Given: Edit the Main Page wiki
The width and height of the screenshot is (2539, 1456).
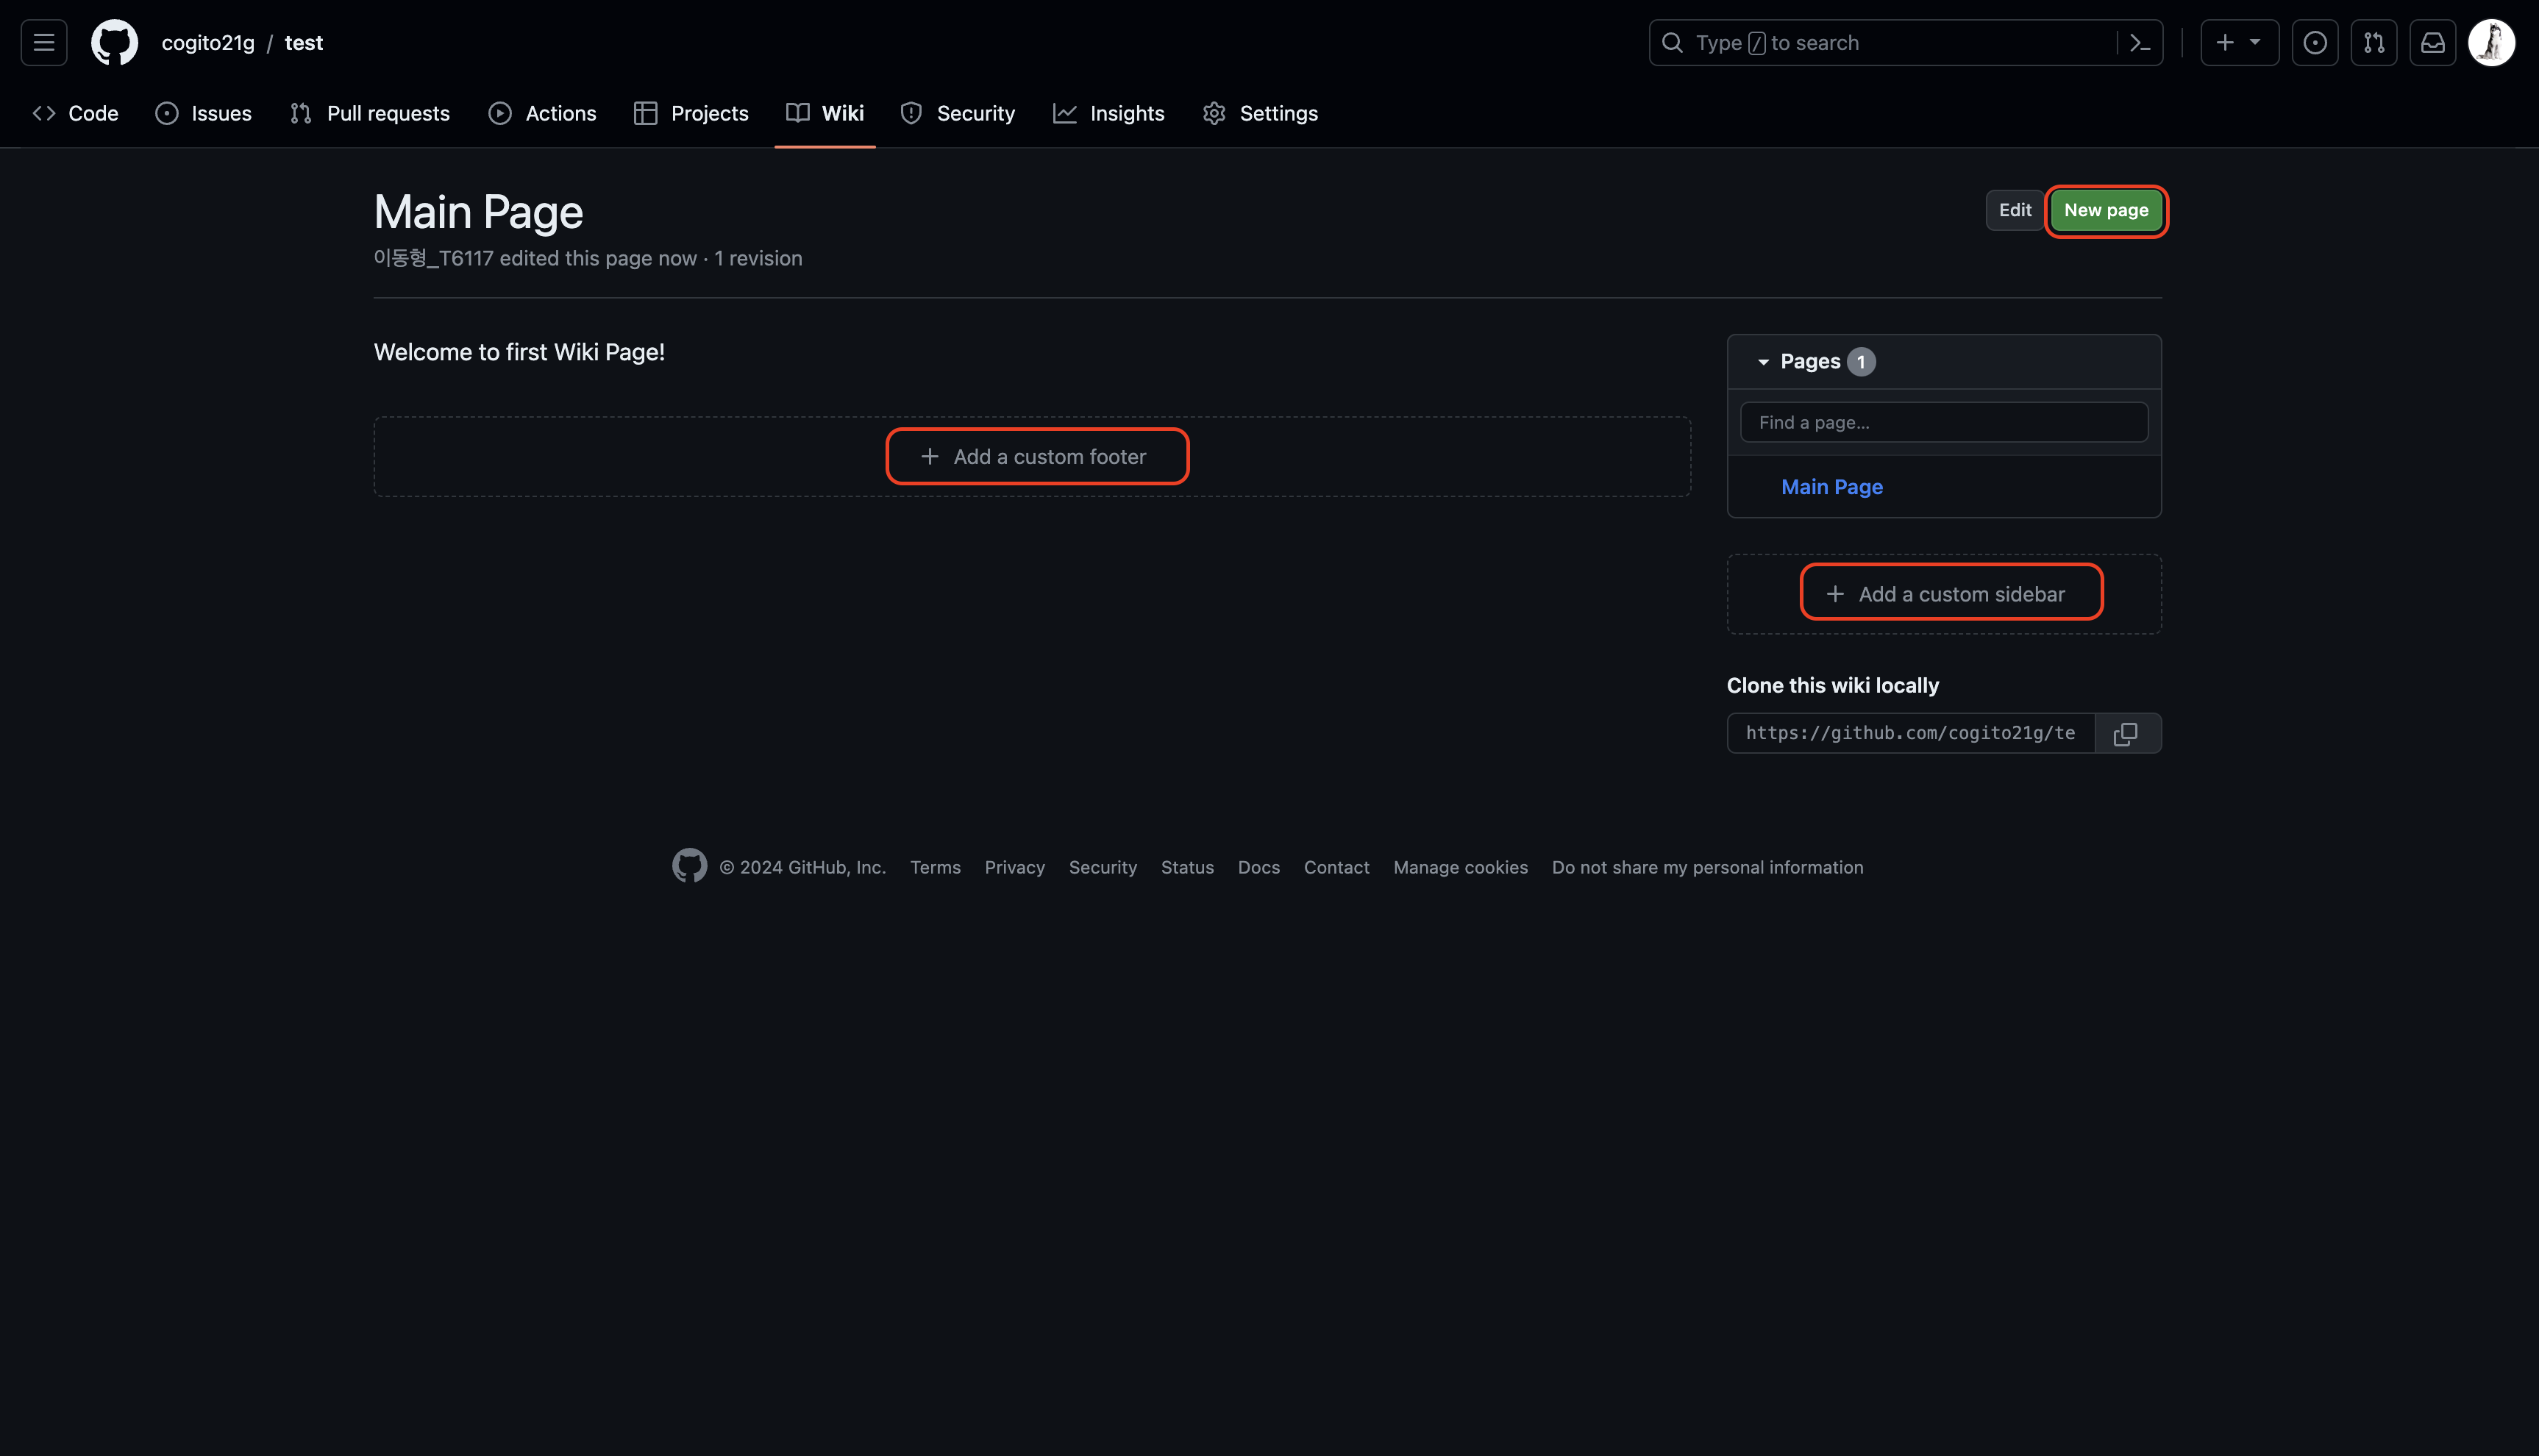Looking at the screenshot, I should click(2014, 211).
